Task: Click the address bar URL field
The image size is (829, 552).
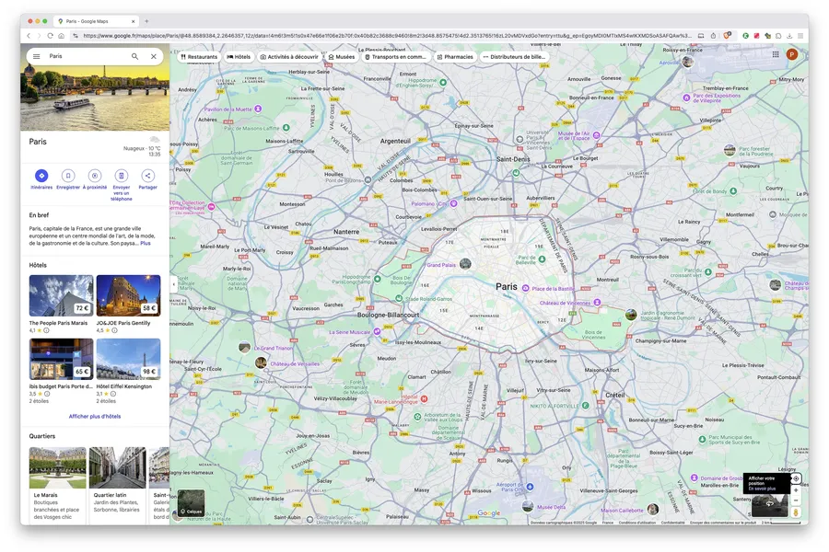Action: (x=387, y=35)
